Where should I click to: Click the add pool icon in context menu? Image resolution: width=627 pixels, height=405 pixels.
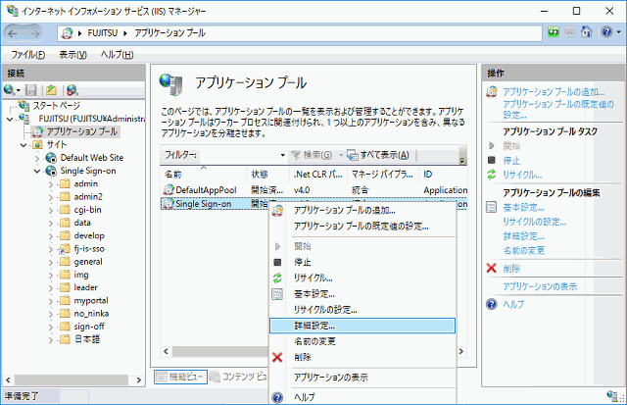pyautogui.click(x=277, y=210)
